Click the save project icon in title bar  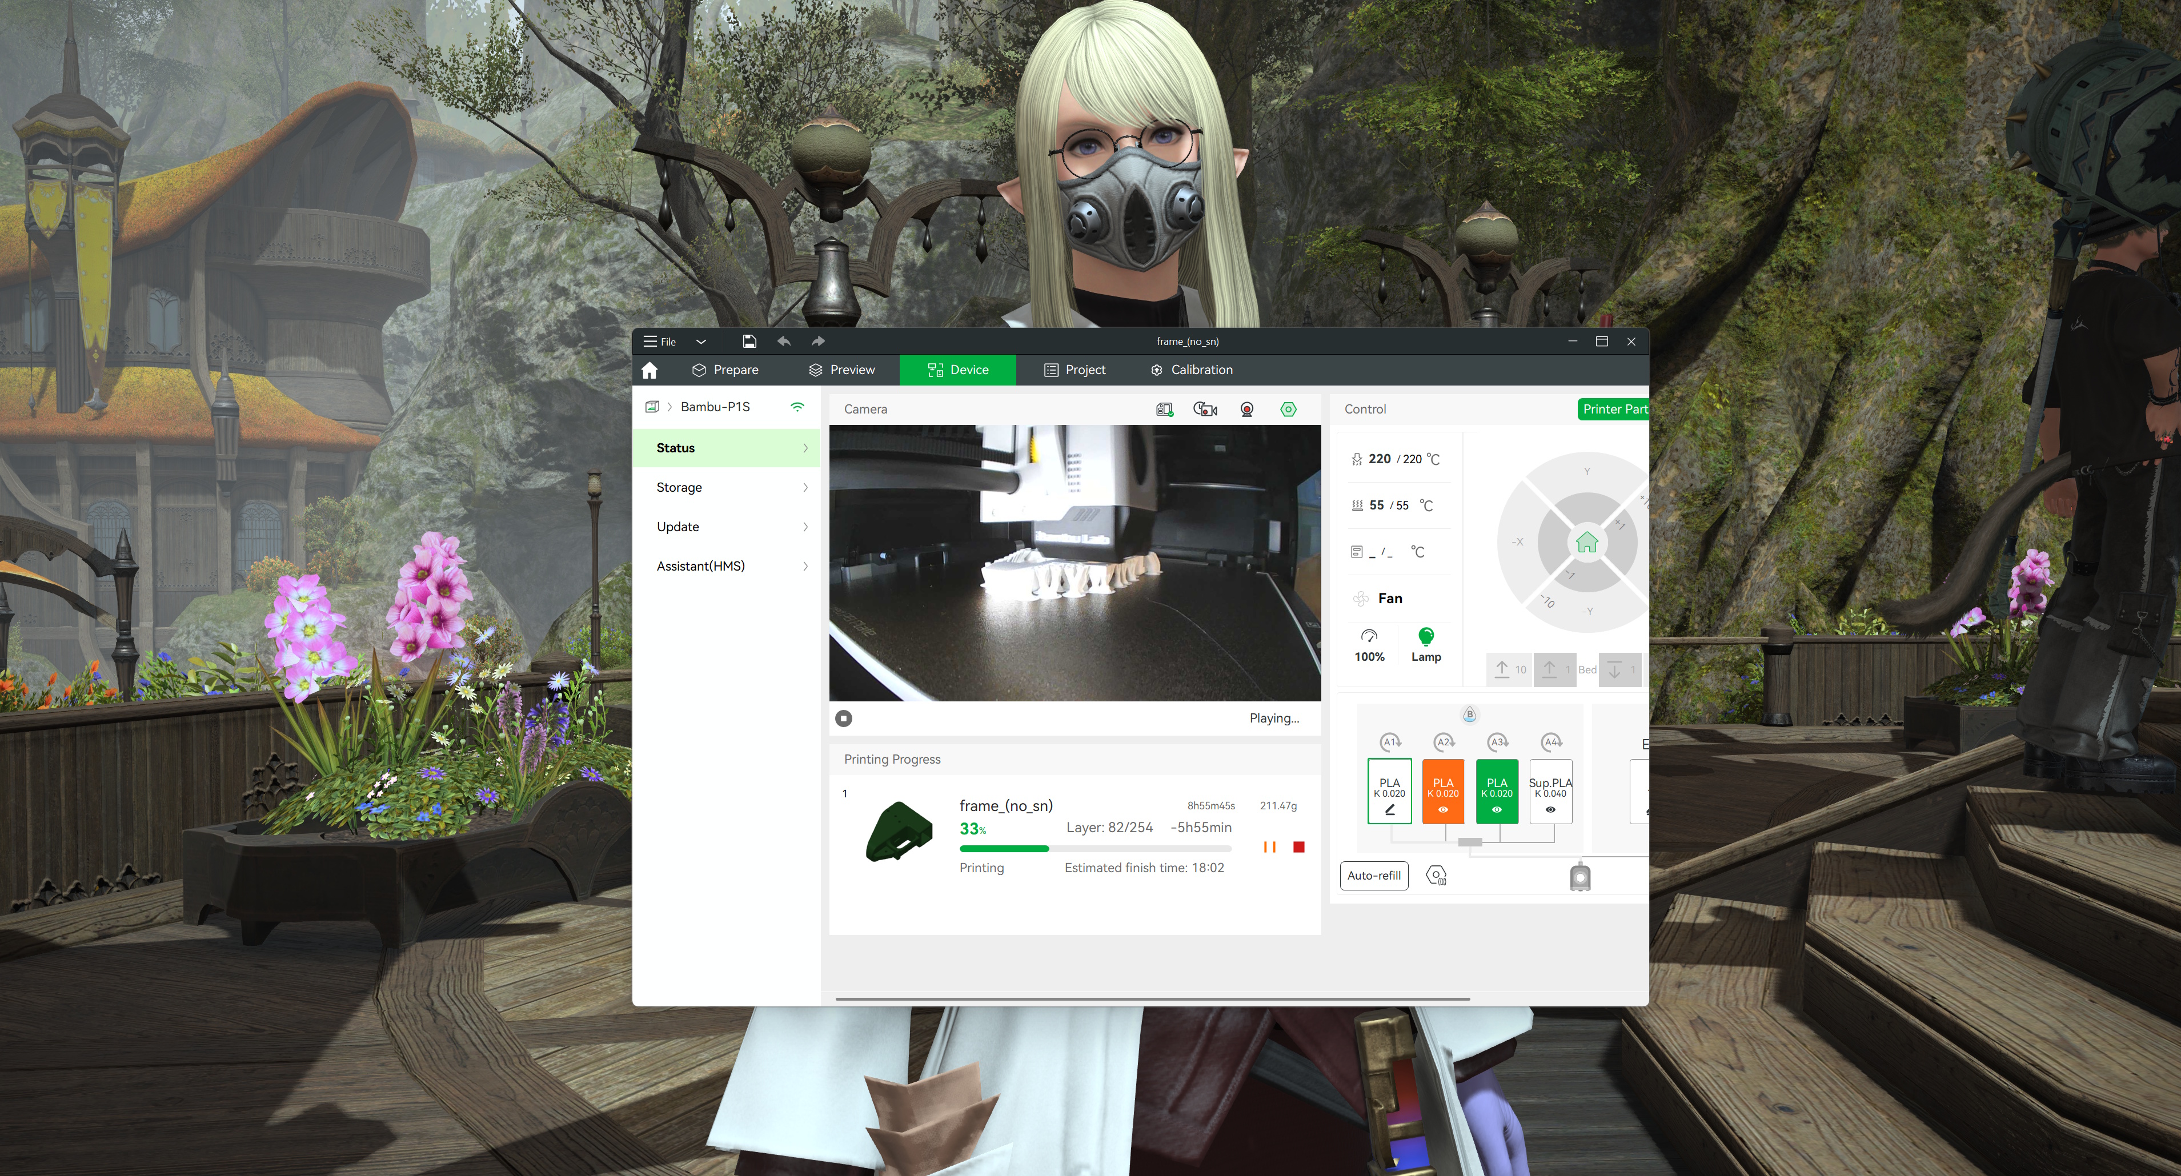point(749,341)
